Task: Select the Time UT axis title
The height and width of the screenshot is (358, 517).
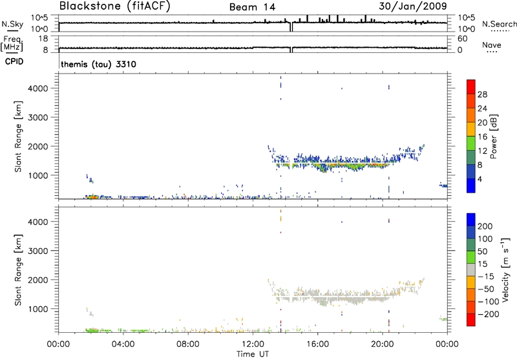Action: 253,354
